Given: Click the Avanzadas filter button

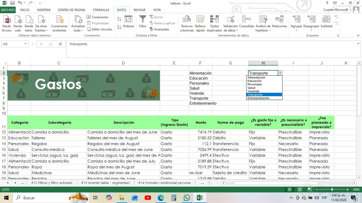Looking at the screenshot, I should tap(159, 29).
